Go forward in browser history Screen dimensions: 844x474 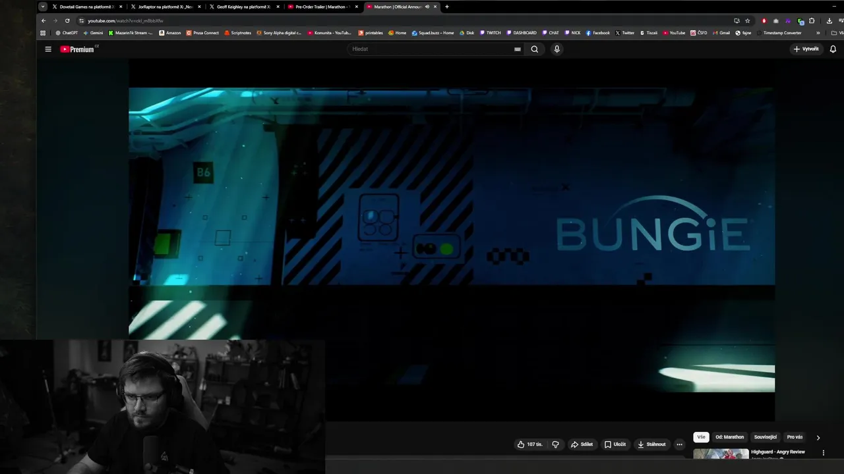point(55,21)
